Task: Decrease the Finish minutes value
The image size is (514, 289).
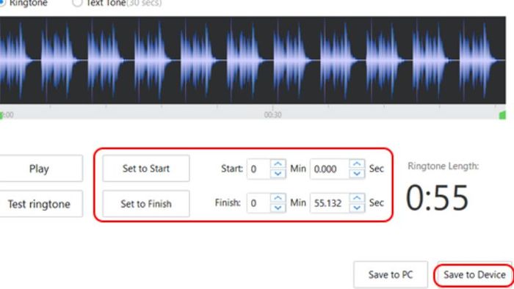Action: [278, 208]
